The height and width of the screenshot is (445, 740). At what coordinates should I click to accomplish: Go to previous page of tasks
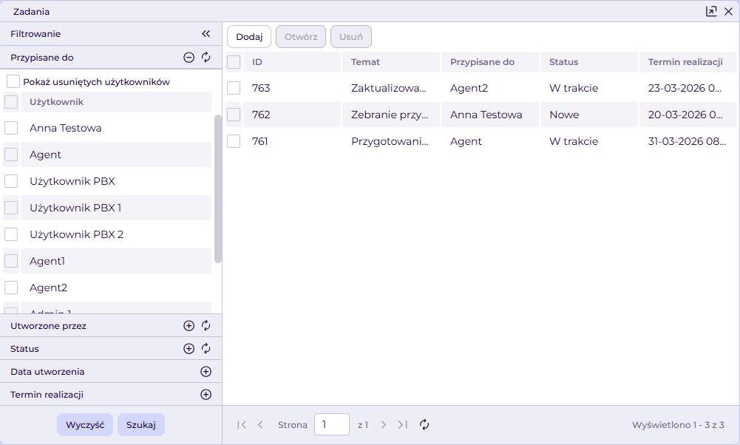pos(260,425)
